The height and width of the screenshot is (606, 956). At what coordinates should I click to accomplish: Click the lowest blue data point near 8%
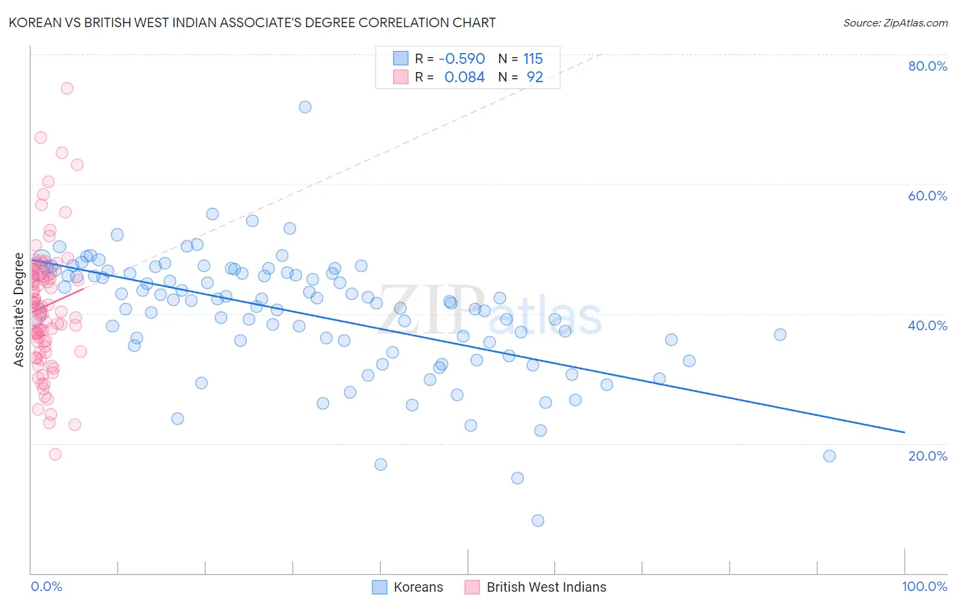[538, 520]
